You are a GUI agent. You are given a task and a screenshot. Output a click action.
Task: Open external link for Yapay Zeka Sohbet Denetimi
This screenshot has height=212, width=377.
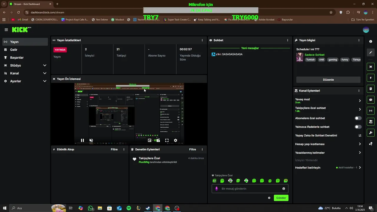point(360,136)
